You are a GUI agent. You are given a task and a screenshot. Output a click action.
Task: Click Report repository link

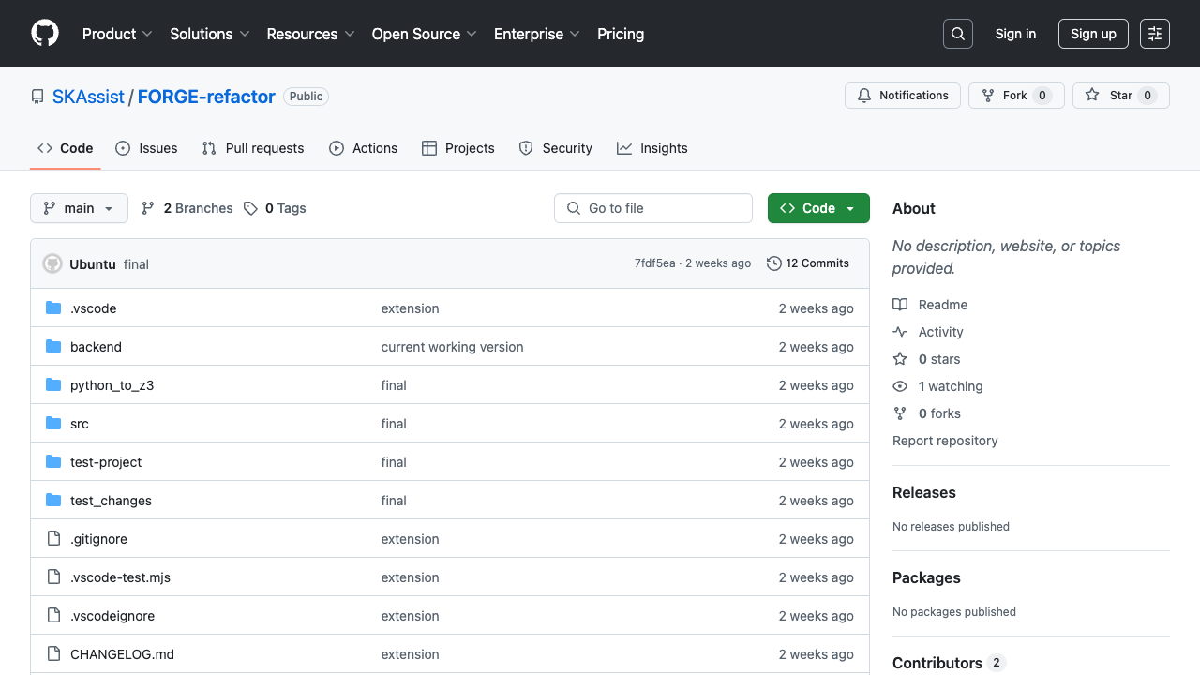[x=945, y=441]
